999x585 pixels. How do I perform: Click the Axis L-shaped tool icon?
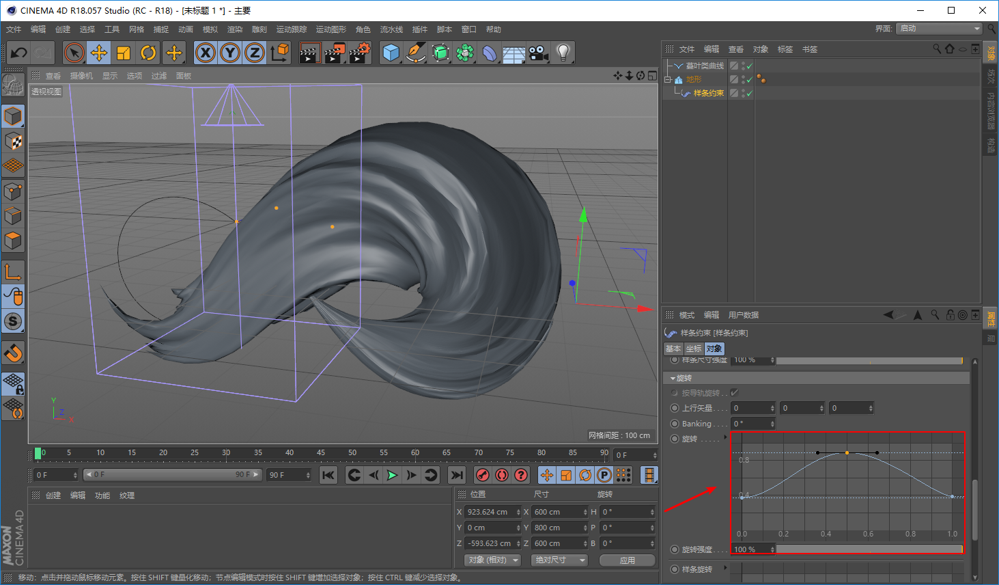[x=13, y=272]
